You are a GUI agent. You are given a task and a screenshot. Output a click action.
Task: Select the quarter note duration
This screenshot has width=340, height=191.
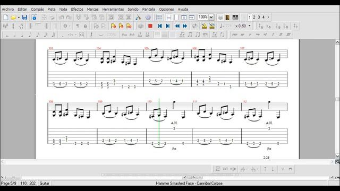(22, 34)
